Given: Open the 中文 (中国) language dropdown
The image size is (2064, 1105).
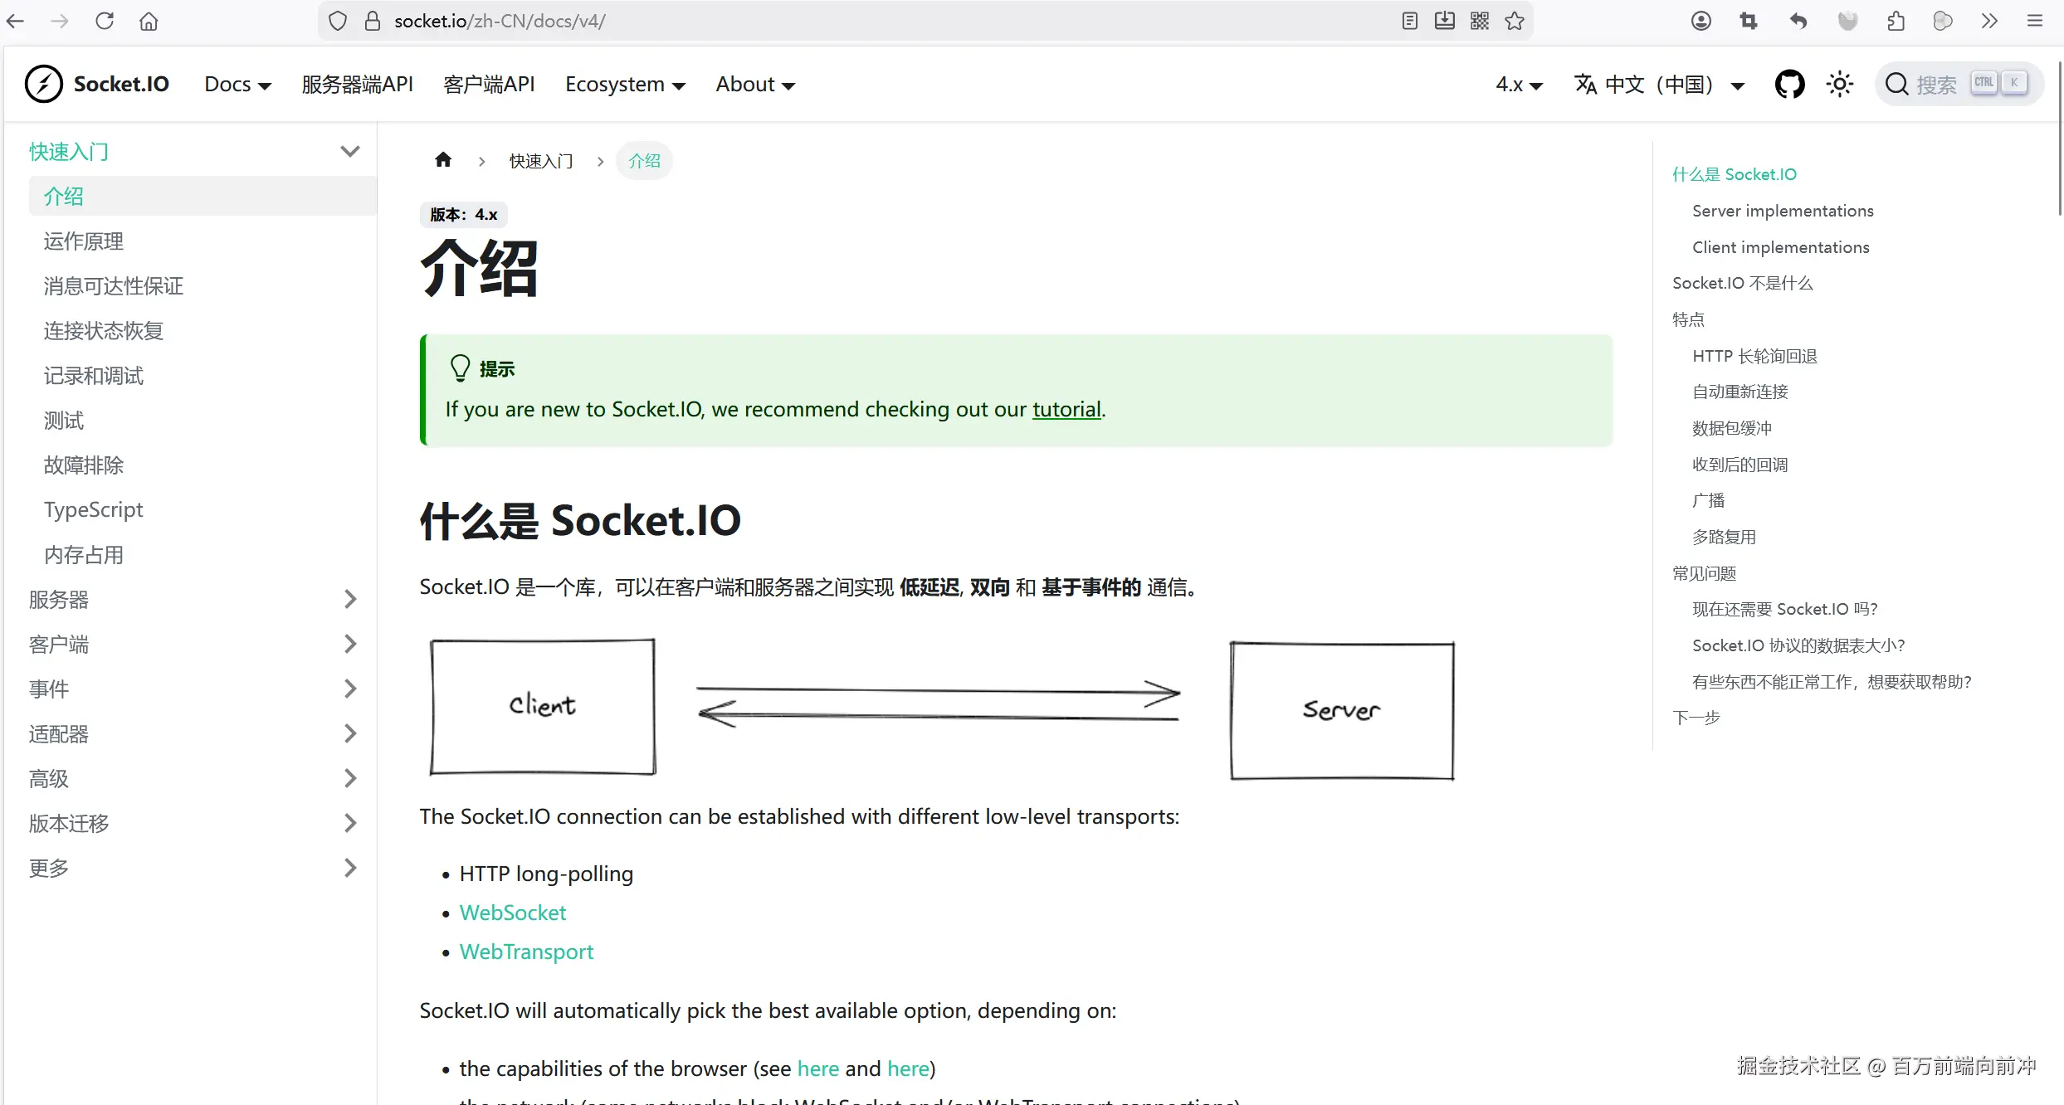Looking at the screenshot, I should pos(1660,85).
